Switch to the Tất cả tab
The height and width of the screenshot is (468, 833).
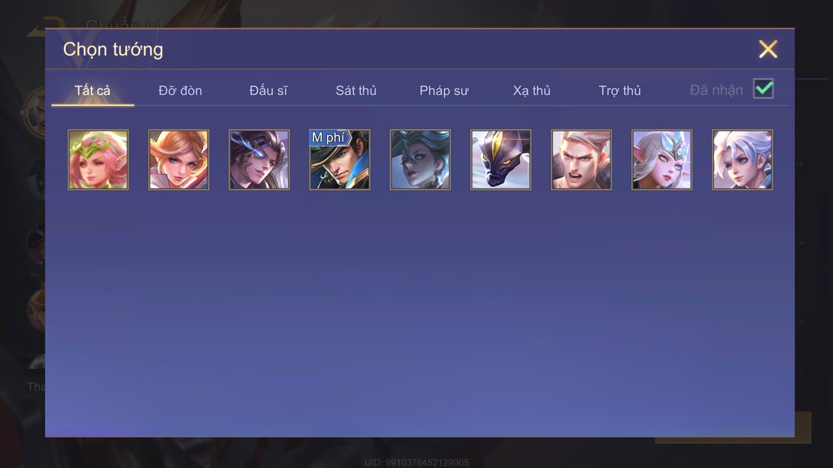click(92, 91)
